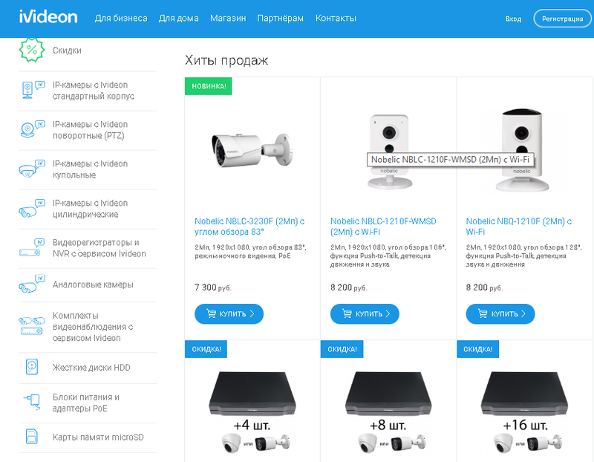Click the Ivideon logo
The image size is (594, 462).
(x=50, y=18)
